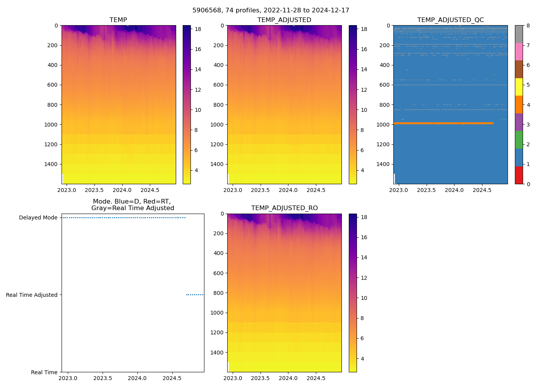
Task: Click the thick orange band in the QC plot
Action: pyautogui.click(x=443, y=123)
